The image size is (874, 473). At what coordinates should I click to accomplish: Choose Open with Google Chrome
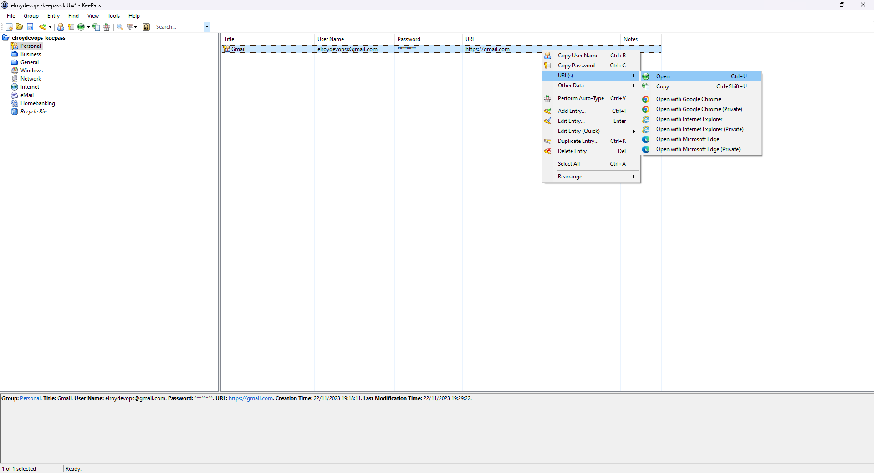coord(701,99)
